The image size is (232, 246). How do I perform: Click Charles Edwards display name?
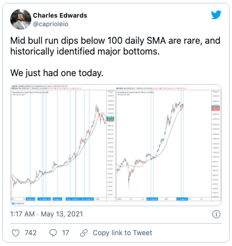(x=60, y=15)
